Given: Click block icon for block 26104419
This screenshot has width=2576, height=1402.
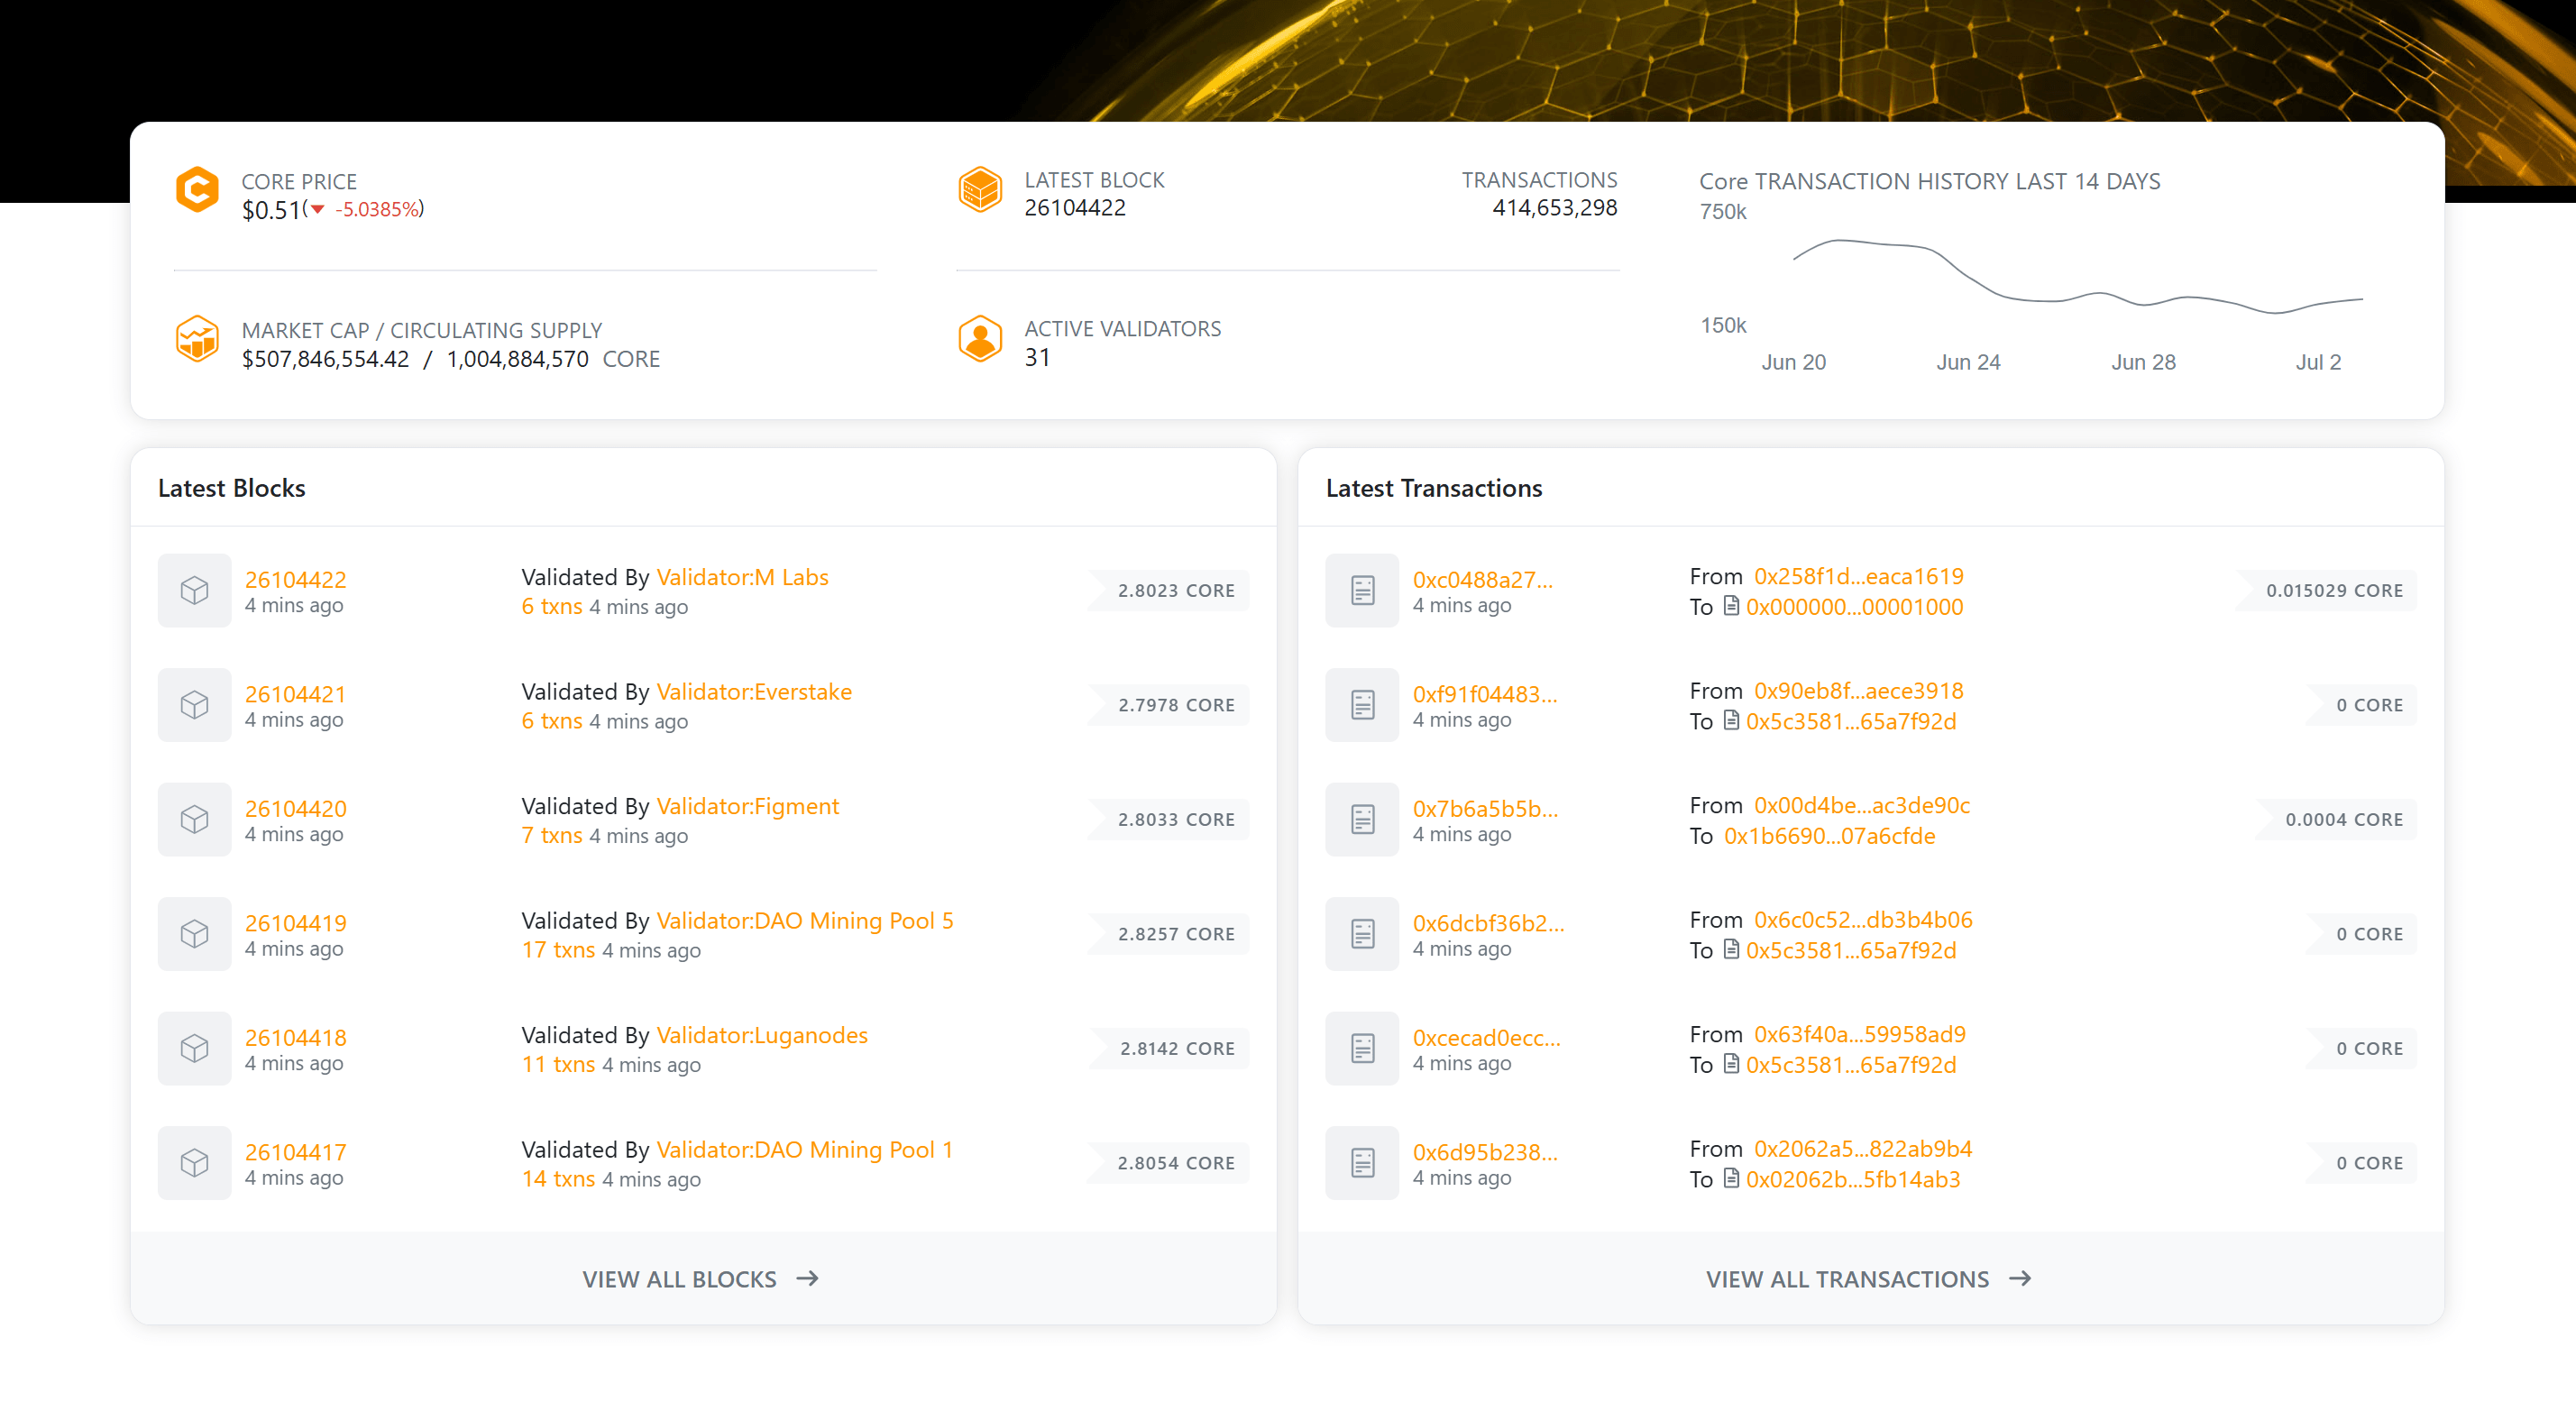Looking at the screenshot, I should 195,934.
